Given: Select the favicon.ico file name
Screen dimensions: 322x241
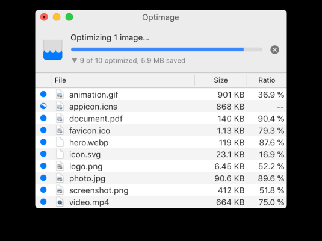Looking at the screenshot, I should tap(90, 131).
